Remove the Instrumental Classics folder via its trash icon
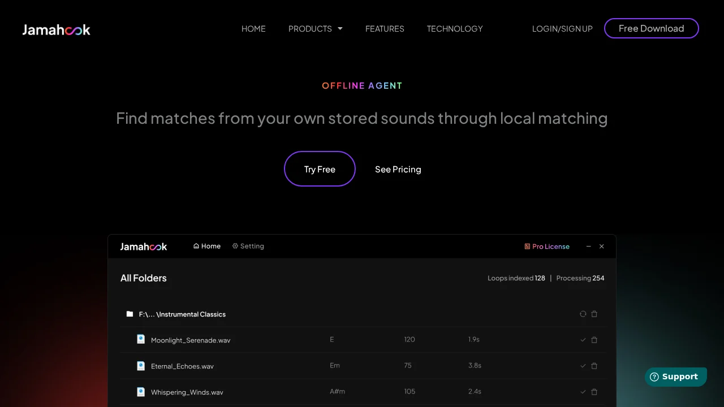This screenshot has height=407, width=724. [x=594, y=314]
